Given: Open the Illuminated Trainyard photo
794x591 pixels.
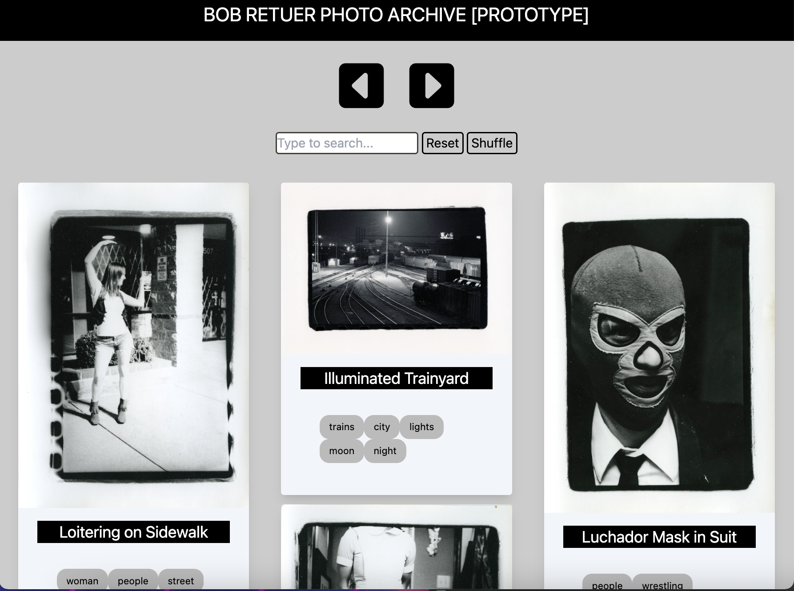Looking at the screenshot, I should point(397,273).
